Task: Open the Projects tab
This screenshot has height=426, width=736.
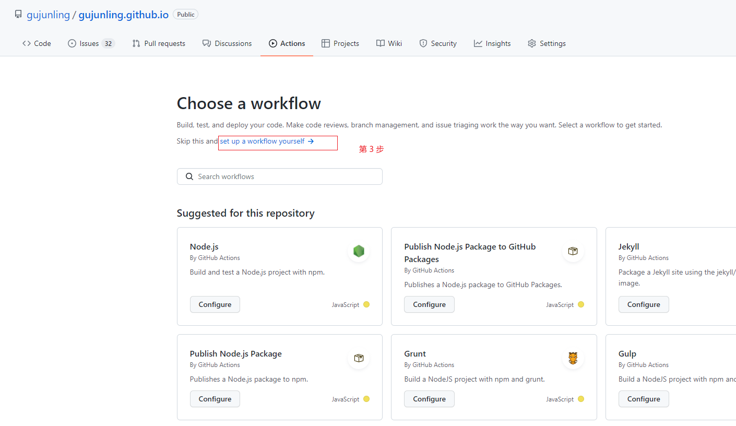Action: pos(340,43)
